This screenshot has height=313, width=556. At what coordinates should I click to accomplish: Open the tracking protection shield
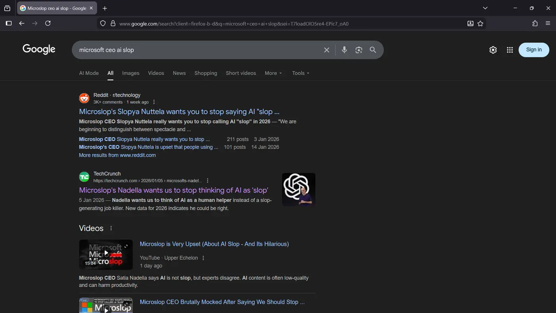102,23
